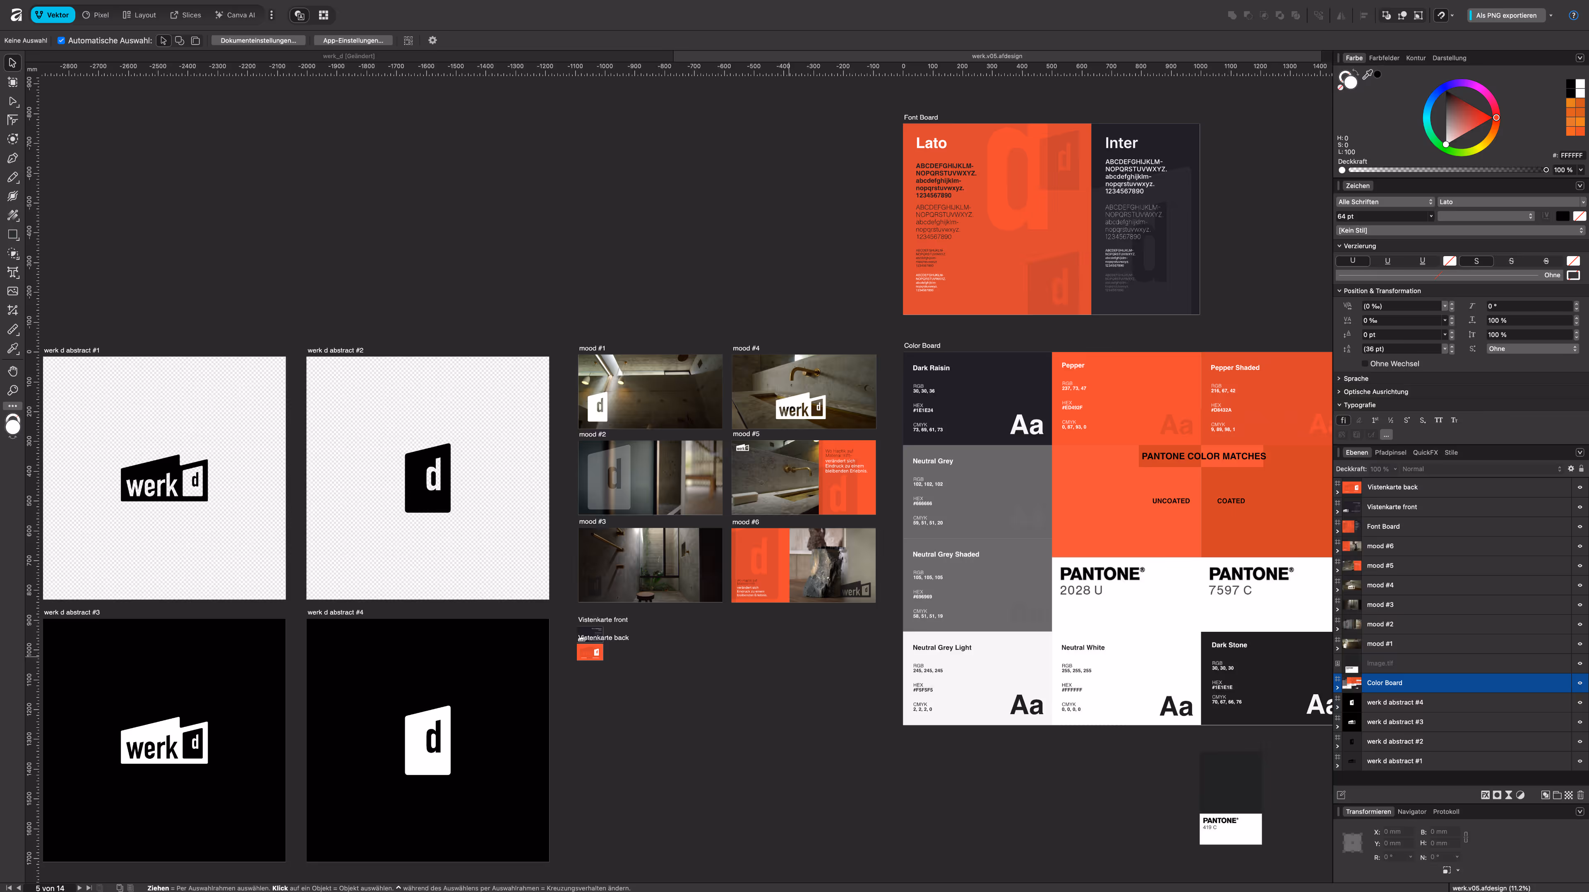Toggle visibility of mood #1 layer
This screenshot has width=1589, height=892.
[x=1580, y=644]
